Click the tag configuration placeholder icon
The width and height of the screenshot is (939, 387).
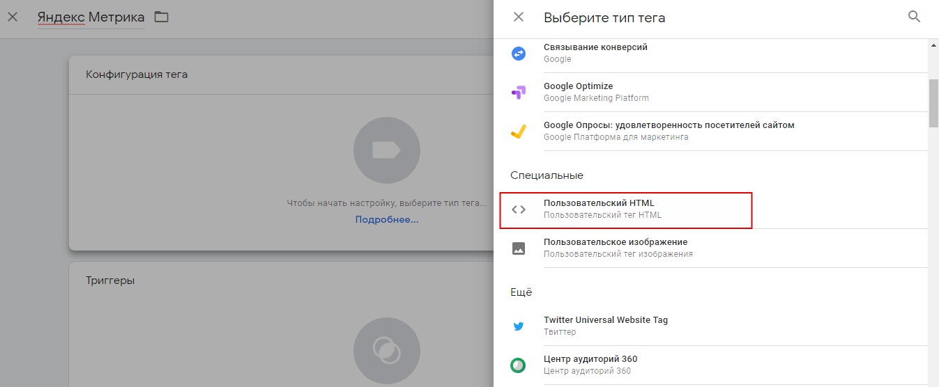[387, 150]
